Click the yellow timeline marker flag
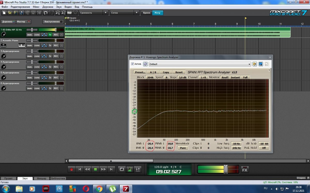Image resolution: width=310 pixels, height=193 pixels. [246, 18]
